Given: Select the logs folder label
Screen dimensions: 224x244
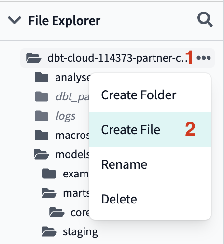Looking at the screenshot, I should pyautogui.click(x=65, y=116).
